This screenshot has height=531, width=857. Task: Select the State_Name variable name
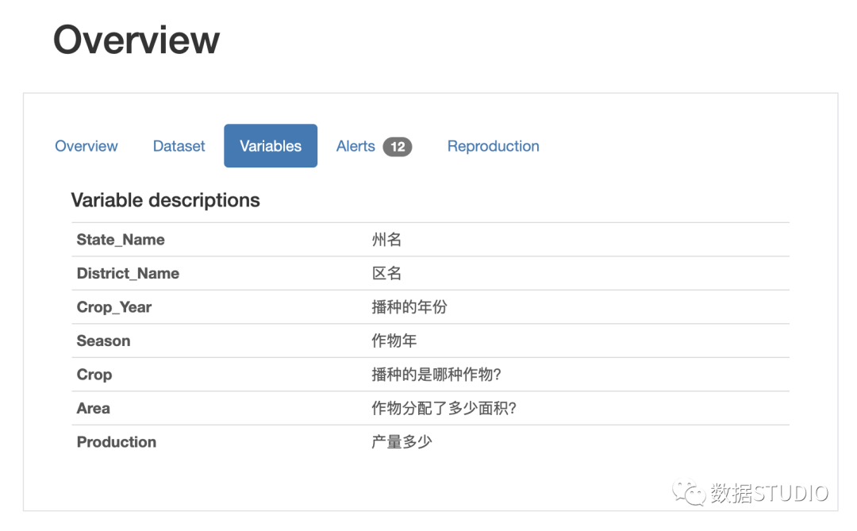[x=121, y=240]
